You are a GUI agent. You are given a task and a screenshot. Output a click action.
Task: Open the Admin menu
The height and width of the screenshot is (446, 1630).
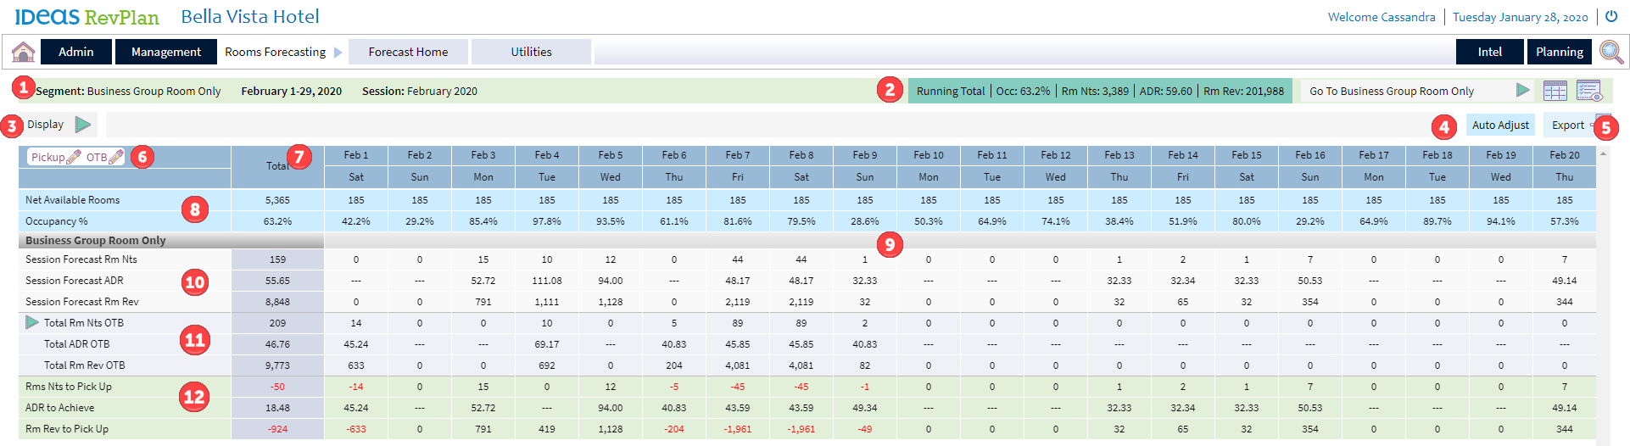point(76,52)
